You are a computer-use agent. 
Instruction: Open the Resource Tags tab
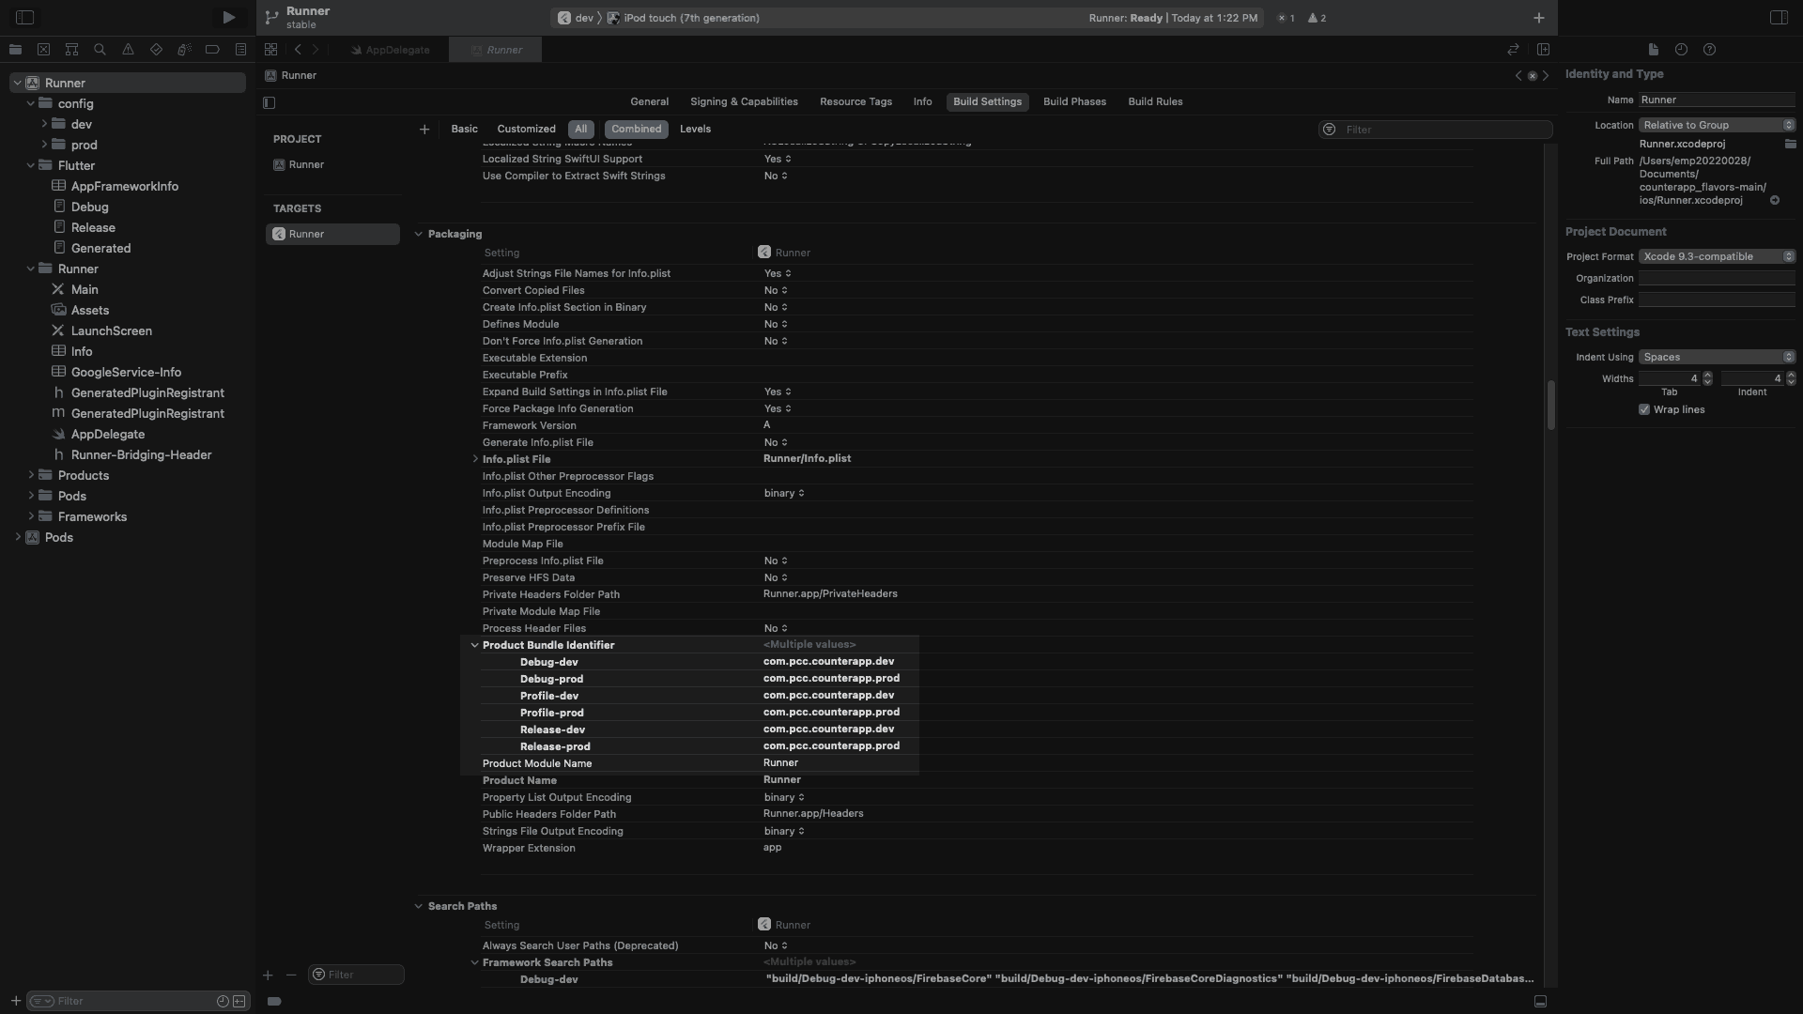855,101
